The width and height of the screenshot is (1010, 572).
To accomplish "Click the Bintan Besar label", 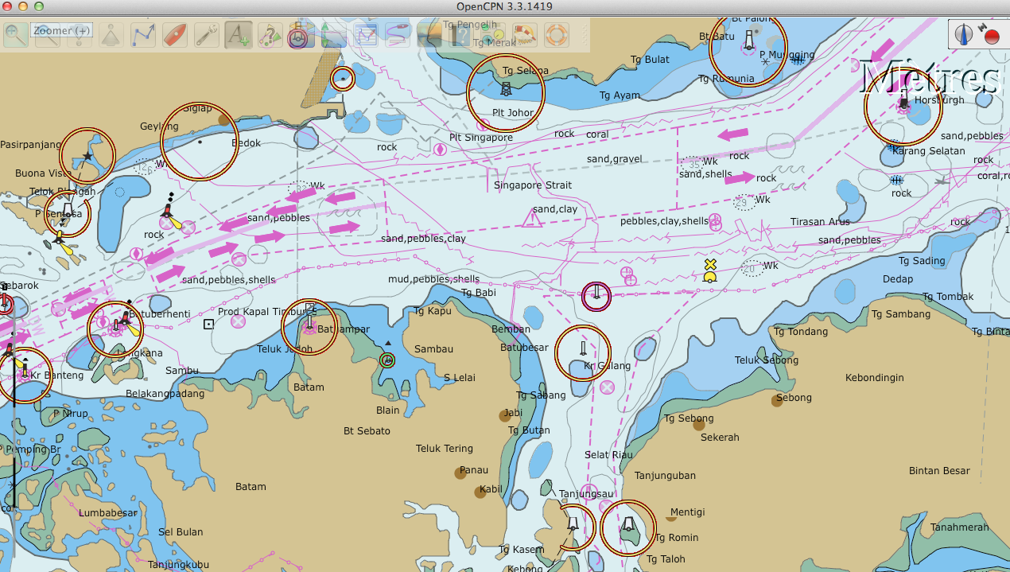I will click(x=939, y=471).
